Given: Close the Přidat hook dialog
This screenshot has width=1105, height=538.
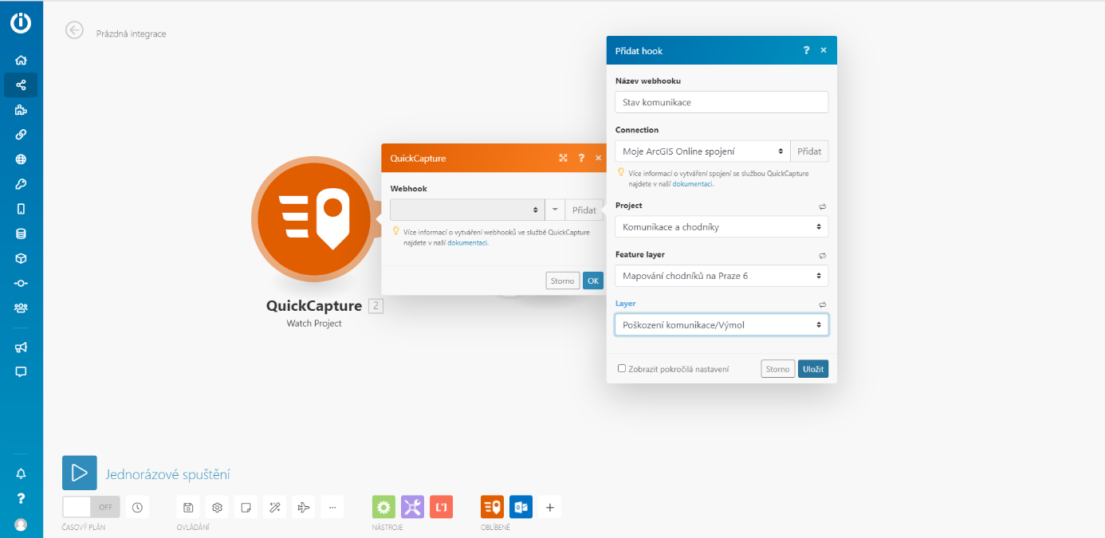Looking at the screenshot, I should point(824,50).
